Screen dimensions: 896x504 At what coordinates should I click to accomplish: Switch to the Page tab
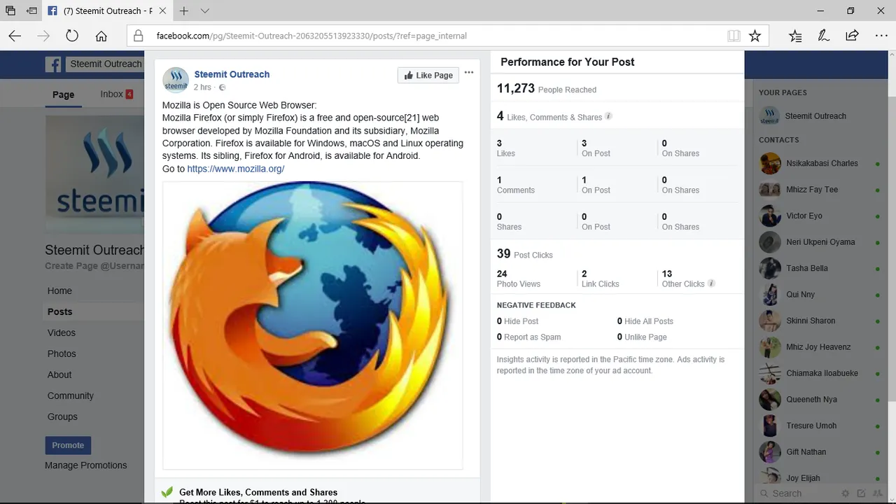(63, 94)
